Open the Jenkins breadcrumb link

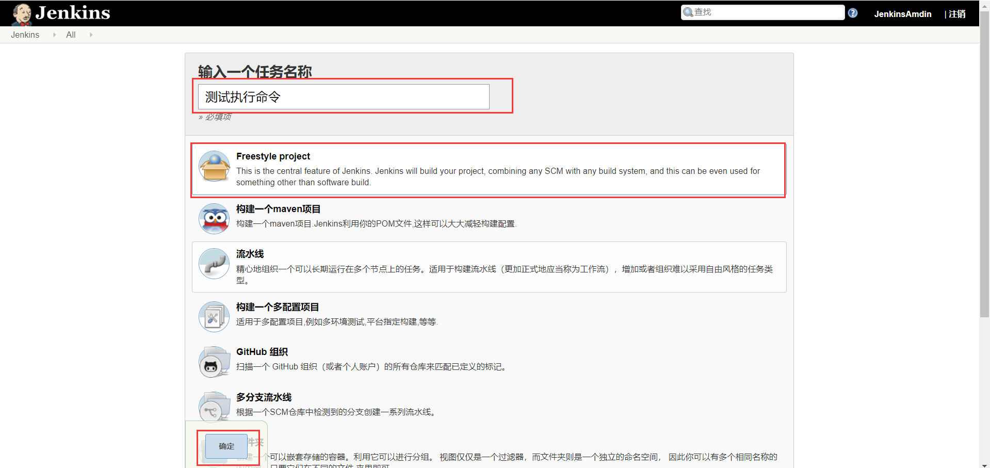click(25, 35)
